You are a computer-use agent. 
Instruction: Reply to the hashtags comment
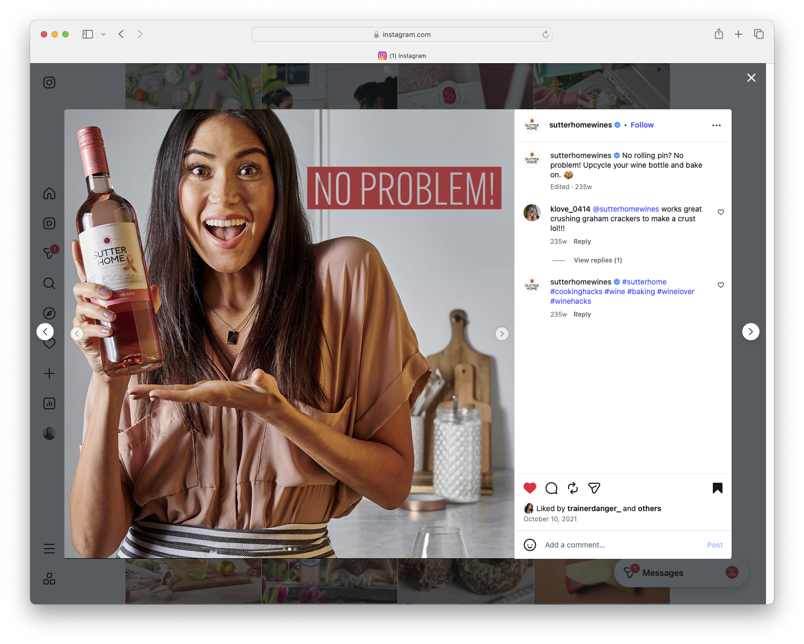tap(582, 314)
